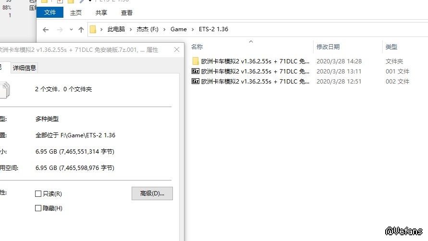
Task: Click 2 个文件, 0 个文件夹 summary text
Action: pyautogui.click(x=63, y=89)
